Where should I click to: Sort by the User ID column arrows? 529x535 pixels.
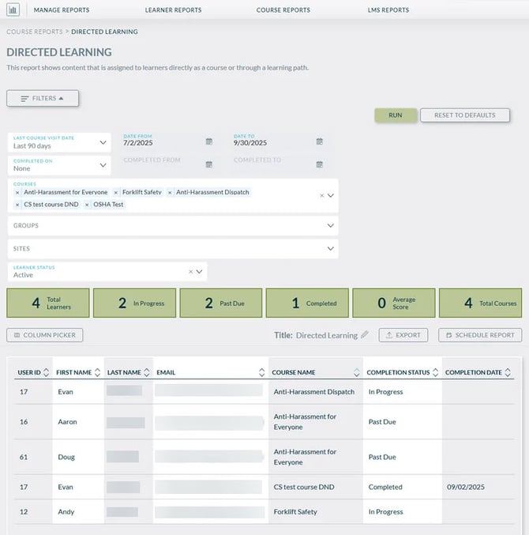click(46, 372)
